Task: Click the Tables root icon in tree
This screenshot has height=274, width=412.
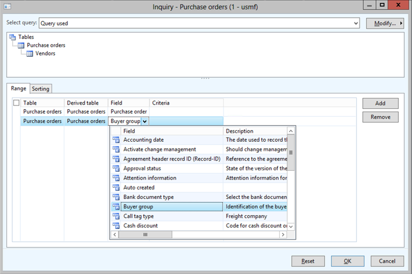Action: click(x=13, y=37)
